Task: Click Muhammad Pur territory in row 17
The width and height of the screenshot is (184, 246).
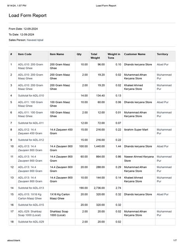Action: coord(164,213)
